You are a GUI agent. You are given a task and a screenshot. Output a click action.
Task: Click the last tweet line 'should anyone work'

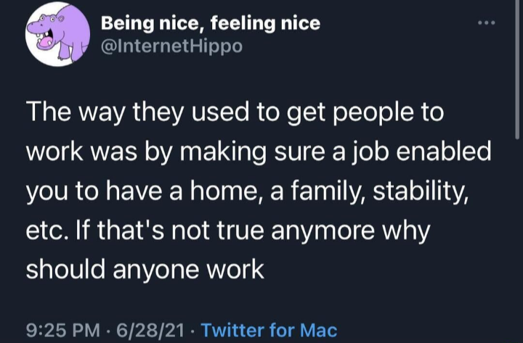tap(145, 269)
